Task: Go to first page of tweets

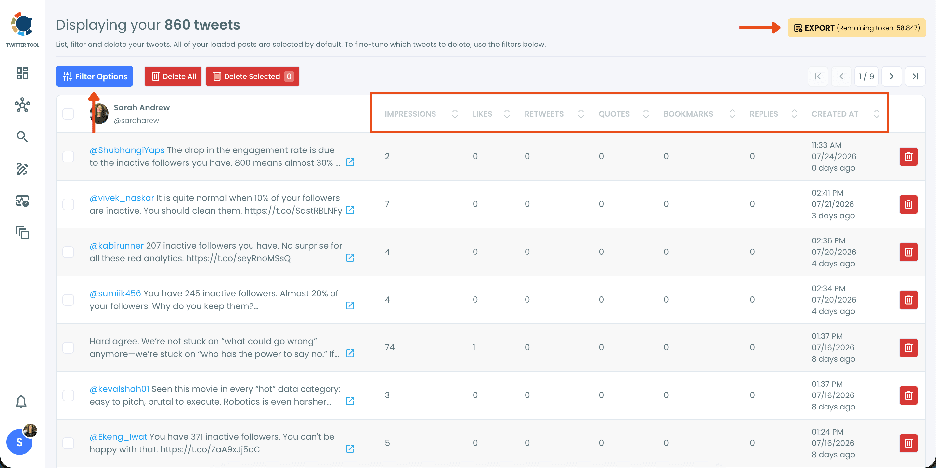Action: pyautogui.click(x=818, y=76)
